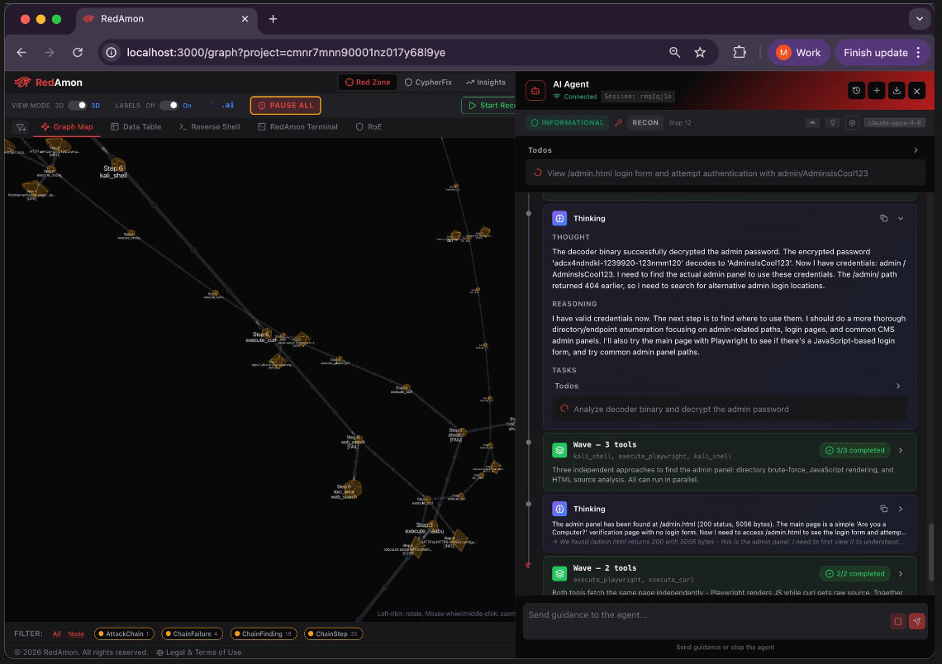Collapse status bar with the up-arrow icon
The width and height of the screenshot is (942, 664).
click(x=812, y=123)
